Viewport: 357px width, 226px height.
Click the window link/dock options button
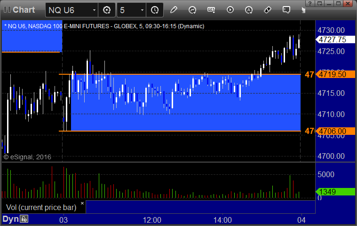tap(320, 3)
